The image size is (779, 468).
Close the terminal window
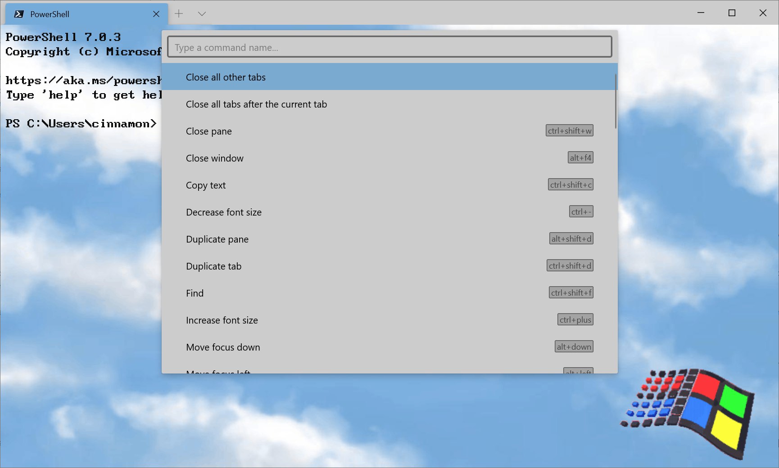(x=763, y=13)
